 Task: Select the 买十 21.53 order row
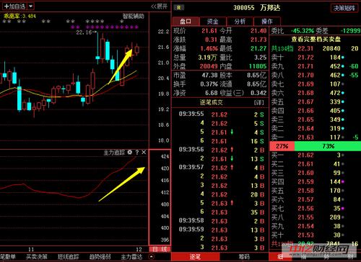(315, 235)
